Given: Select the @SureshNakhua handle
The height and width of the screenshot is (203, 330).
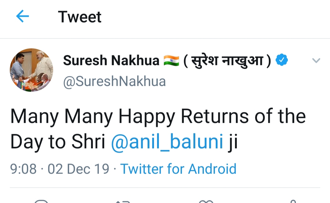Looking at the screenshot, I should click(114, 82).
